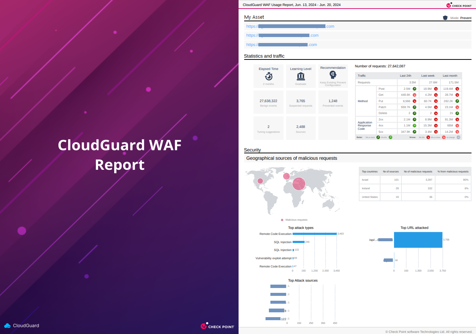Click the Top URL attacked bar valued 3,706
Screen dimensions: 476x334
tap(418, 240)
